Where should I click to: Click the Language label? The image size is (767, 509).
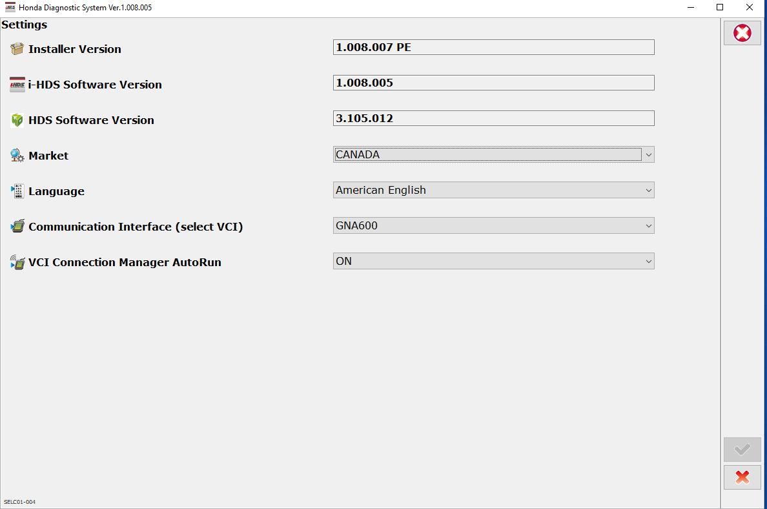[56, 191]
